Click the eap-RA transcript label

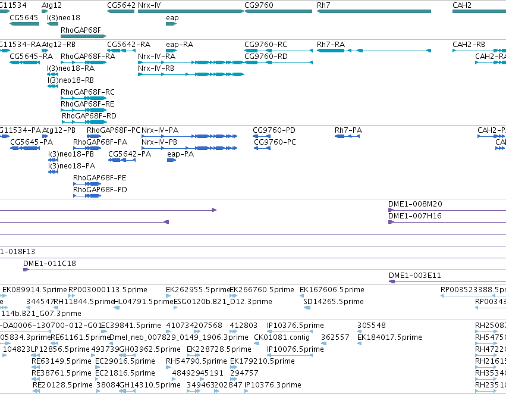(180, 44)
